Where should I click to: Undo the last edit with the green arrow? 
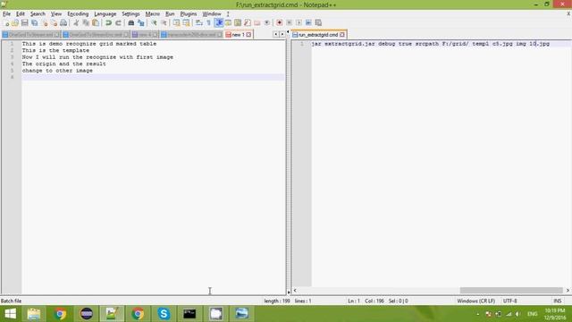point(108,23)
